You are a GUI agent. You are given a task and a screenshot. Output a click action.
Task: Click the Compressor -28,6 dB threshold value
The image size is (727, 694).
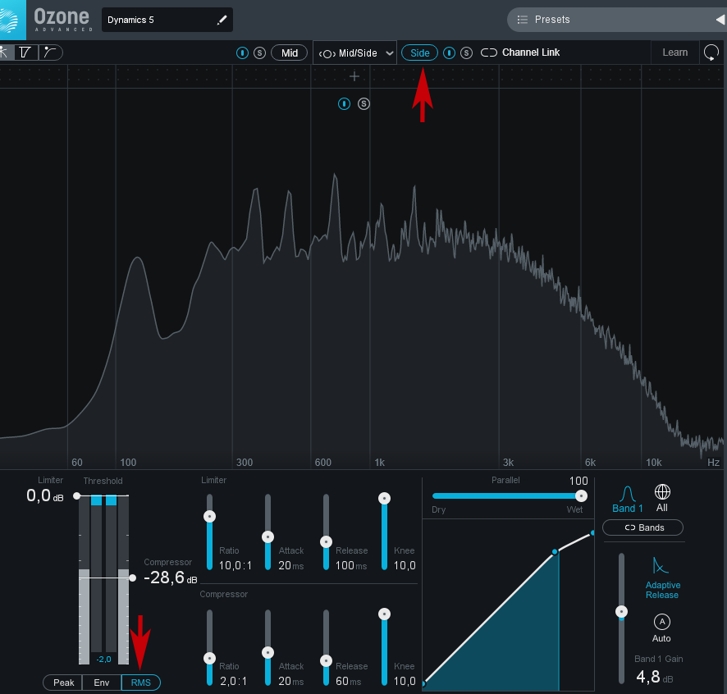(170, 578)
